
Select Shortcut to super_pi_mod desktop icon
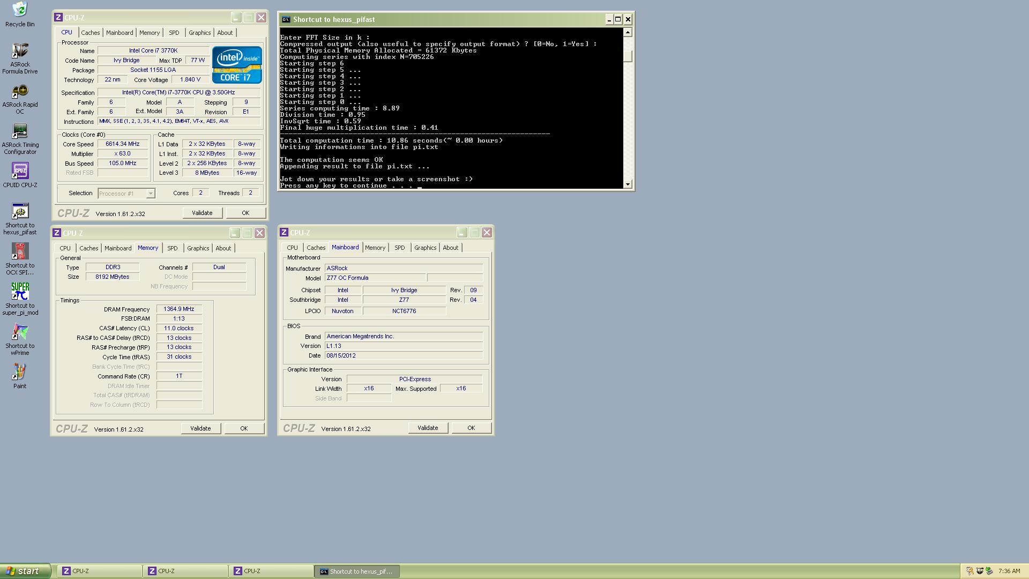point(20,299)
